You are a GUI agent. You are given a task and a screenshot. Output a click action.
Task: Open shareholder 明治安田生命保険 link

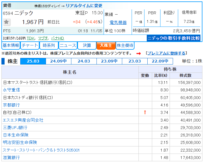20,142
